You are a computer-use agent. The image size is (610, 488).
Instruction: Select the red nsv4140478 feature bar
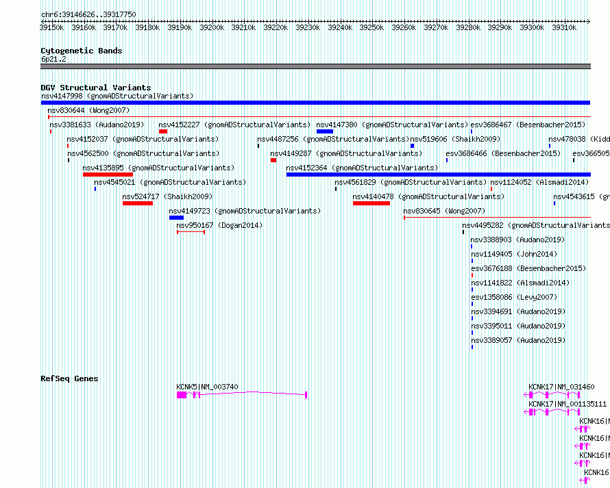point(371,203)
